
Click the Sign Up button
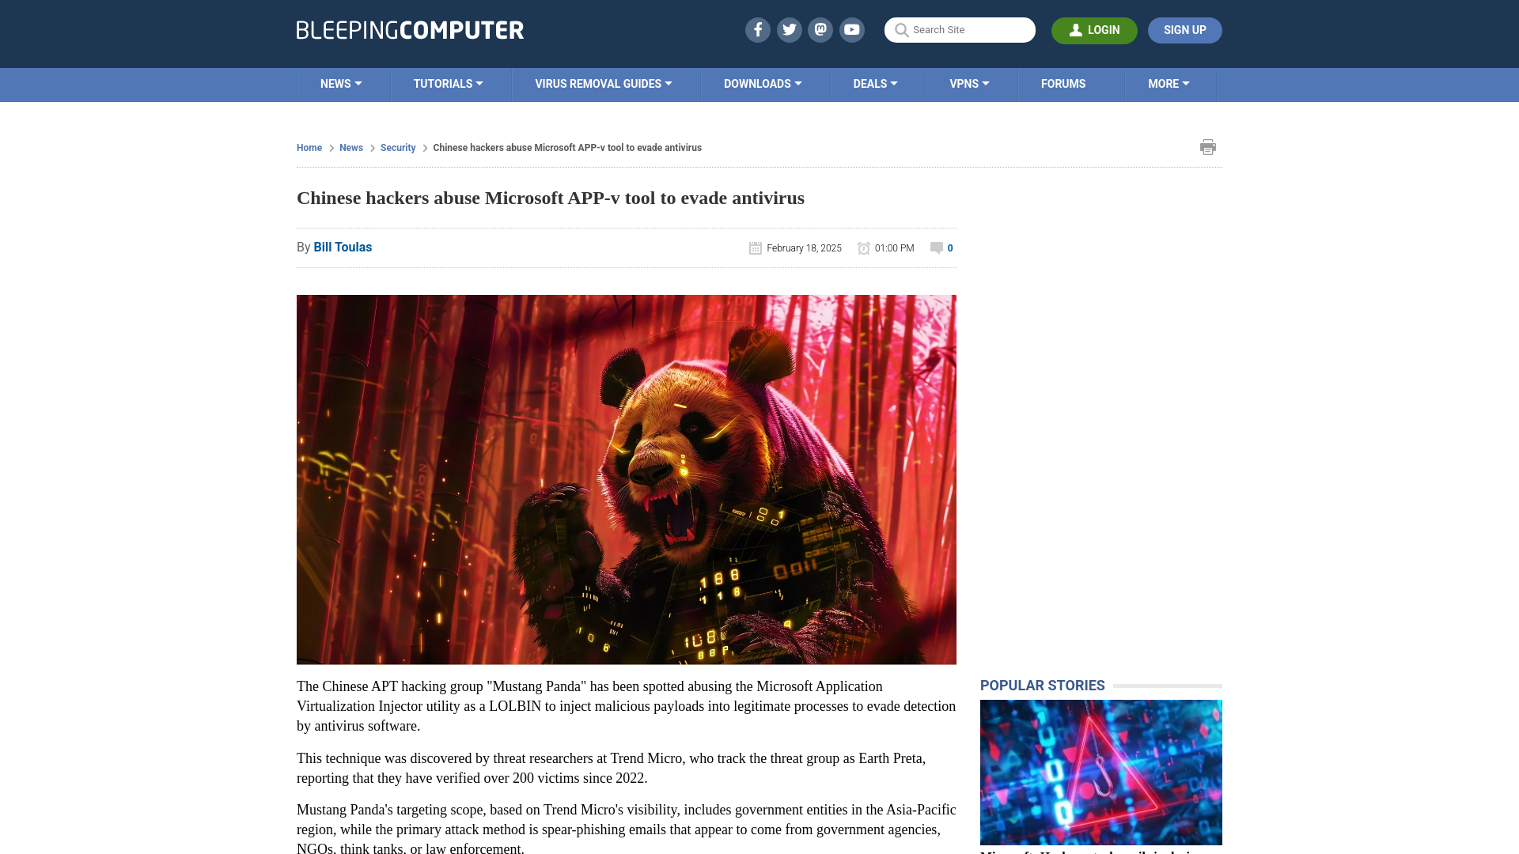pyautogui.click(x=1184, y=30)
